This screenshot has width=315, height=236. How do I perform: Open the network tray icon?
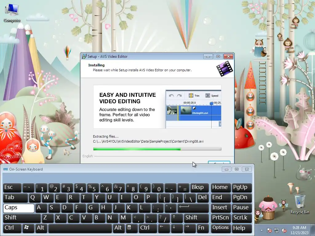[277, 230]
